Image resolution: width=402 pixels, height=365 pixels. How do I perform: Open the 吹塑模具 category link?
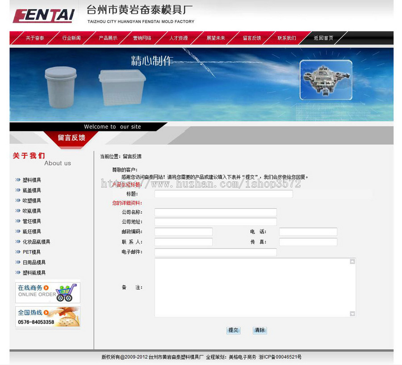[x=32, y=200]
